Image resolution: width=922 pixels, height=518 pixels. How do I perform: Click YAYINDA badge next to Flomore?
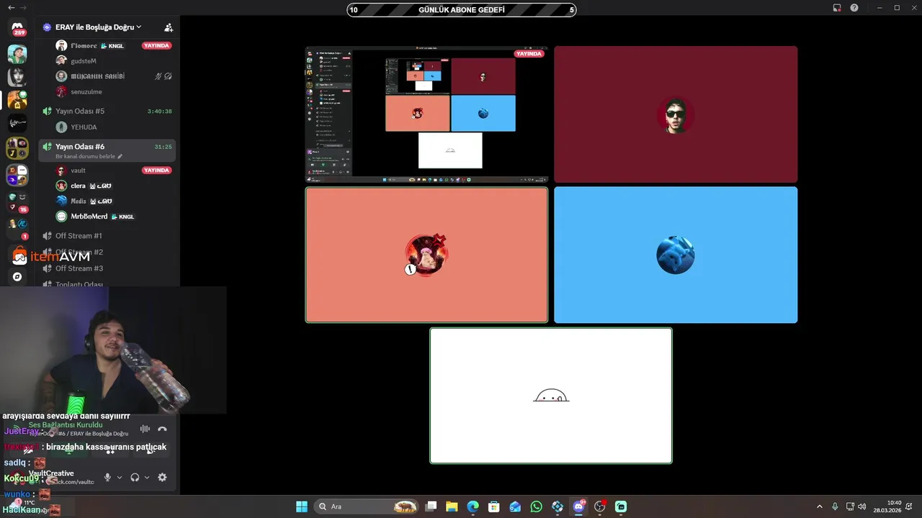(x=156, y=45)
